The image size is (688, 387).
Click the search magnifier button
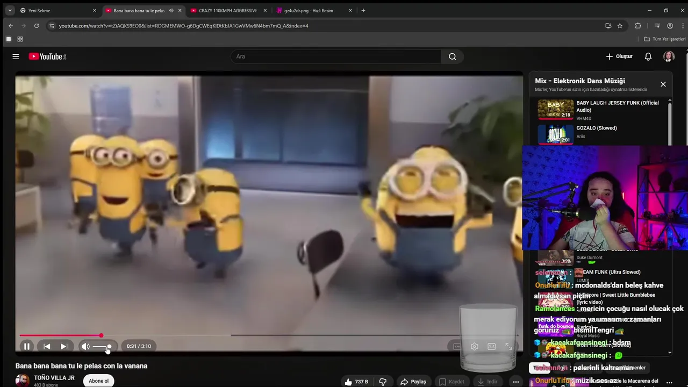(x=453, y=56)
